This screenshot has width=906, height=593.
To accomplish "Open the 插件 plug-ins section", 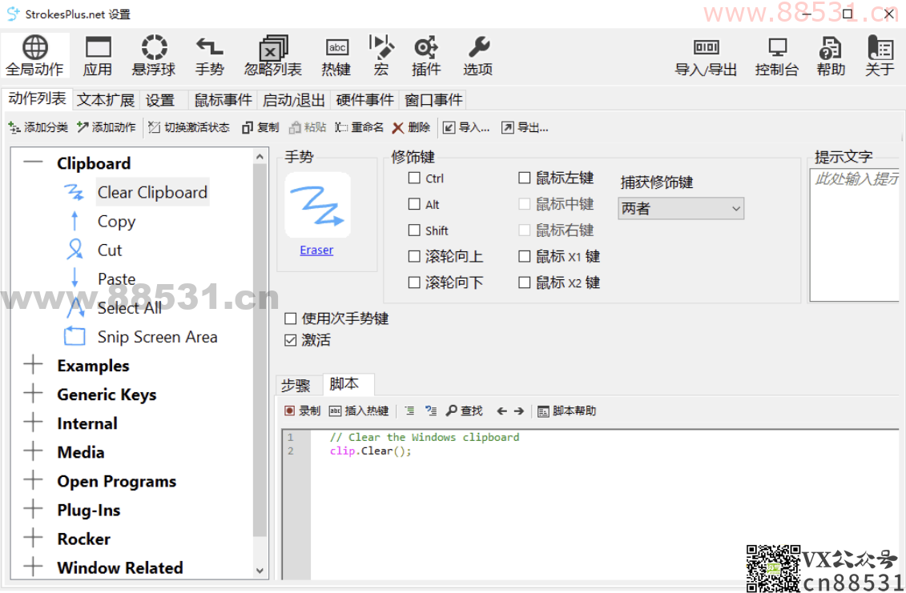I will (x=426, y=56).
